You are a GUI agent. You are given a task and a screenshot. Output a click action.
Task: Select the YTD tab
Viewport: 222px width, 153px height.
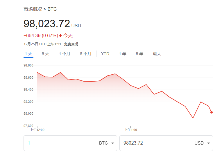(105, 54)
